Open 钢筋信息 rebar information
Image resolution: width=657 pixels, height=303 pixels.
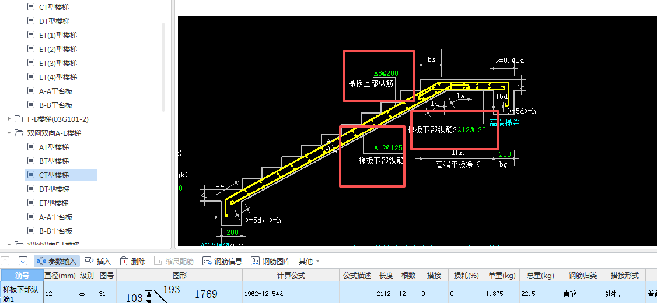222,261
